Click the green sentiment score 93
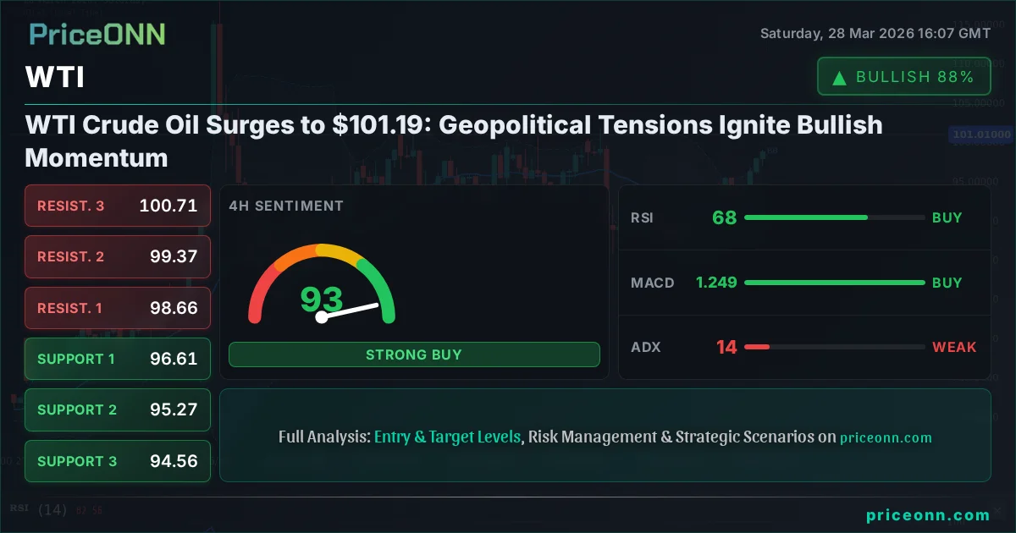 (x=320, y=298)
